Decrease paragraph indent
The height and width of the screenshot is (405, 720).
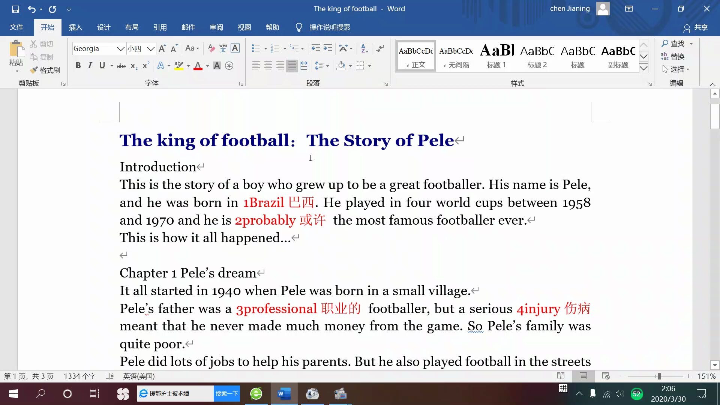[316, 48]
